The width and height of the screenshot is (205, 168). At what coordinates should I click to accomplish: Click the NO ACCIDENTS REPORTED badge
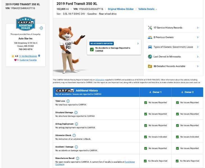click(x=102, y=43)
